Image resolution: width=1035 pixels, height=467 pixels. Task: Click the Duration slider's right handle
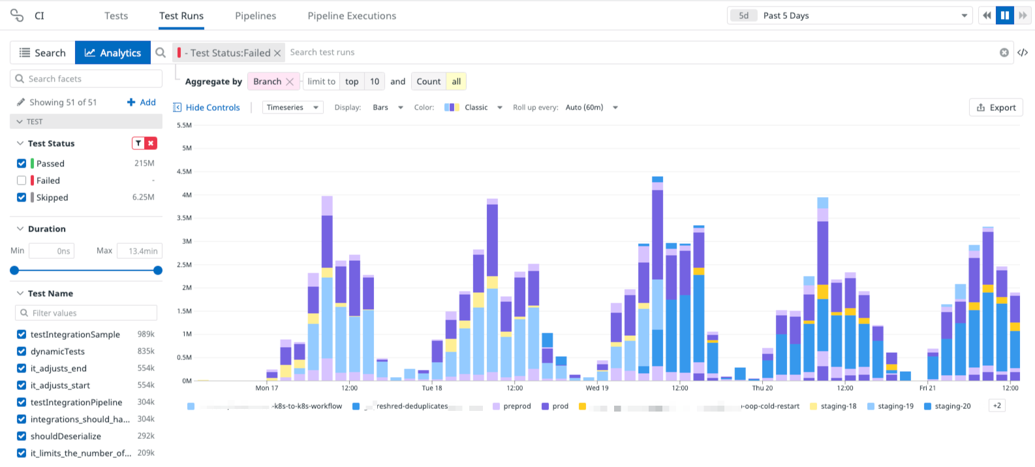point(158,270)
